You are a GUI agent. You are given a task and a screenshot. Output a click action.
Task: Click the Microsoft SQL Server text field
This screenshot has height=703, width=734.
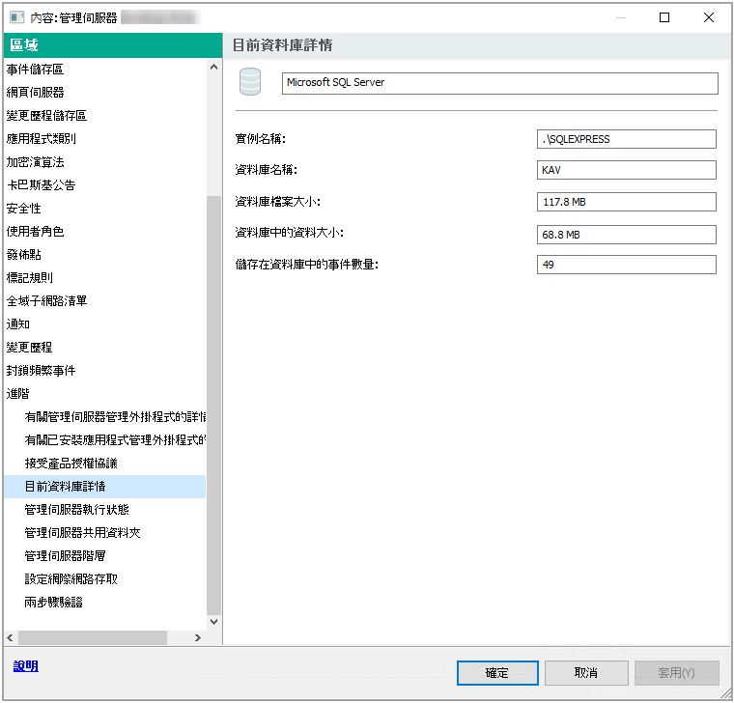tap(499, 83)
